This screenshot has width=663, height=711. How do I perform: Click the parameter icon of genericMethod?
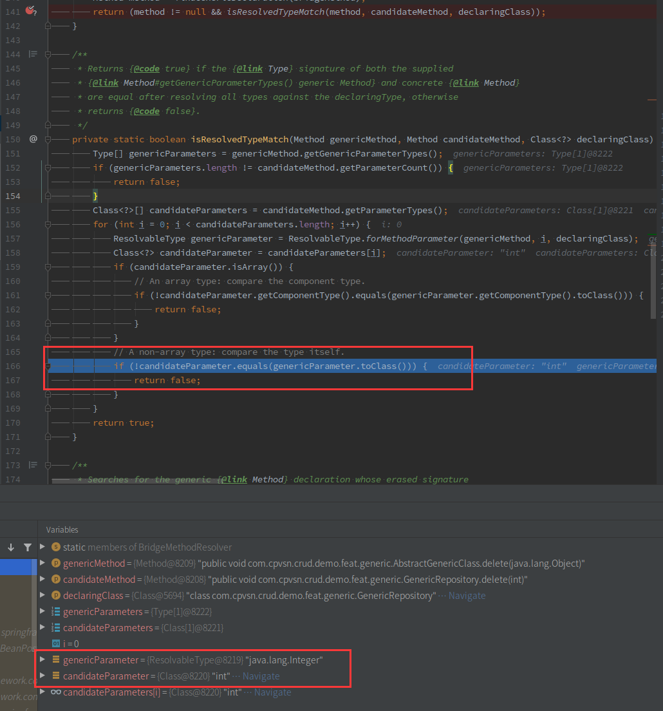[56, 563]
